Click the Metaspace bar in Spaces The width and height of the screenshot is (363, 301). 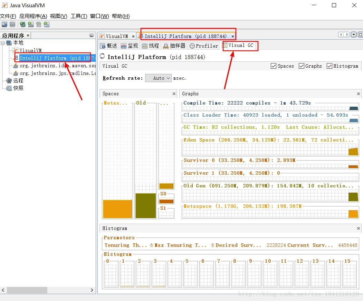pyautogui.click(x=117, y=209)
